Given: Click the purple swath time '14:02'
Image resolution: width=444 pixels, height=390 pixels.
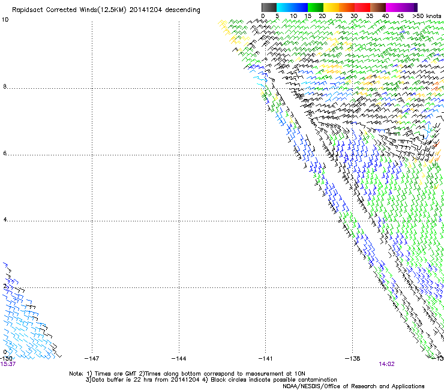Looking at the screenshot, I should click(386, 364).
